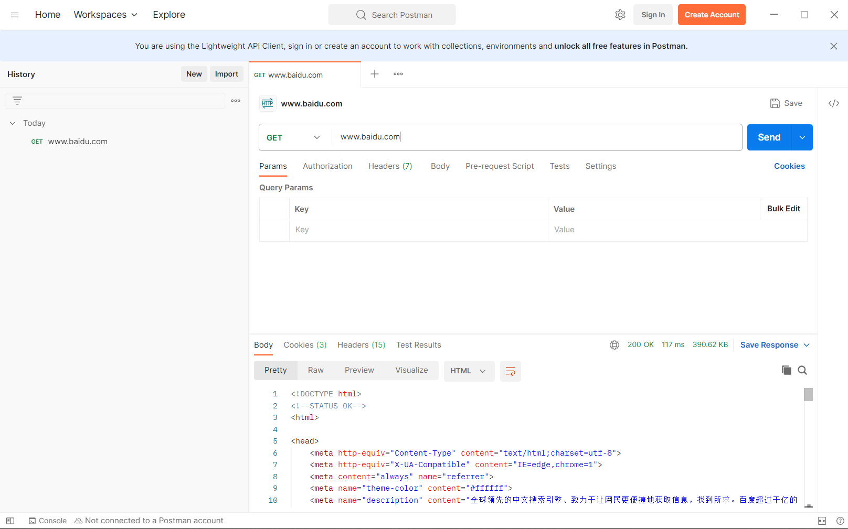Viewport: 848px width, 529px height.
Task: Open the request Settings tab
Action: (x=601, y=166)
